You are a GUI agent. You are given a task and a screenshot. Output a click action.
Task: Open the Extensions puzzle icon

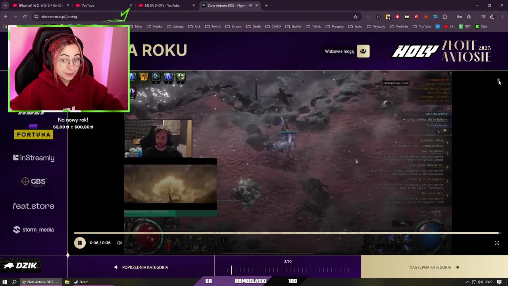(445, 17)
